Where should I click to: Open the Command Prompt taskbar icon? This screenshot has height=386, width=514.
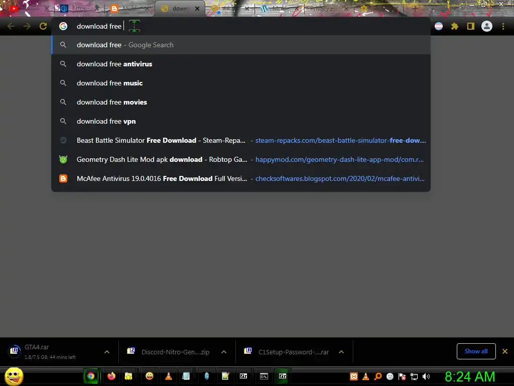pos(264,376)
